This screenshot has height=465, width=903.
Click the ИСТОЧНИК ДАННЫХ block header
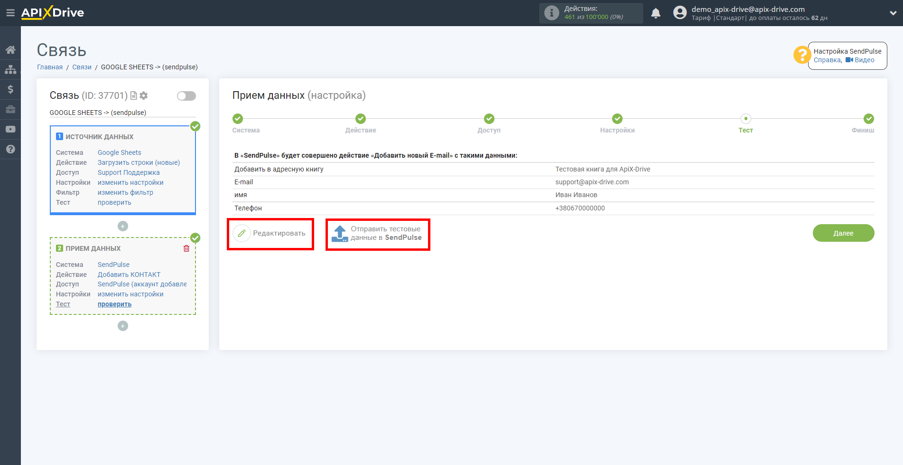pos(99,137)
